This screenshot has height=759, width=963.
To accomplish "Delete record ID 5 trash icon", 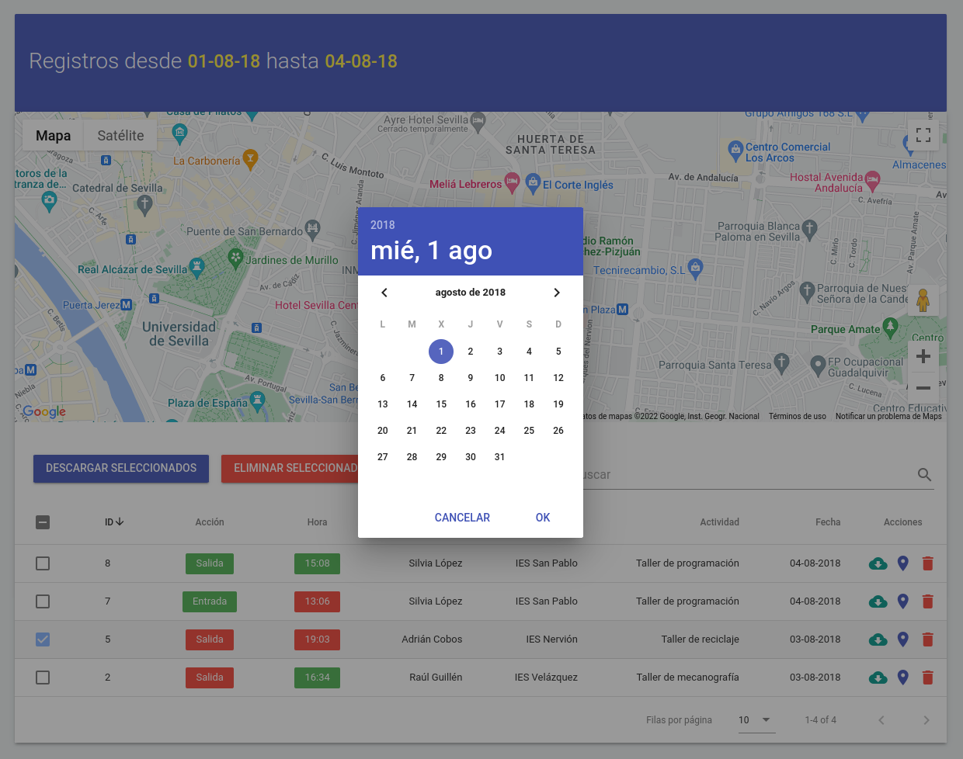I will coord(927,639).
